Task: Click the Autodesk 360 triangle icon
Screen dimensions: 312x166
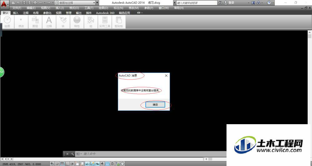Action: coord(258,3)
